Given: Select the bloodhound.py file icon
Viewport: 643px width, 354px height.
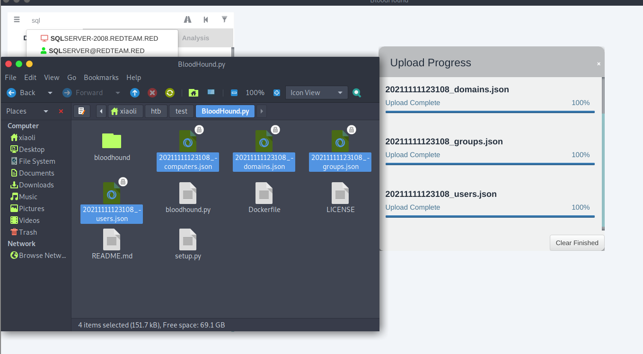Looking at the screenshot, I should pyautogui.click(x=188, y=193).
